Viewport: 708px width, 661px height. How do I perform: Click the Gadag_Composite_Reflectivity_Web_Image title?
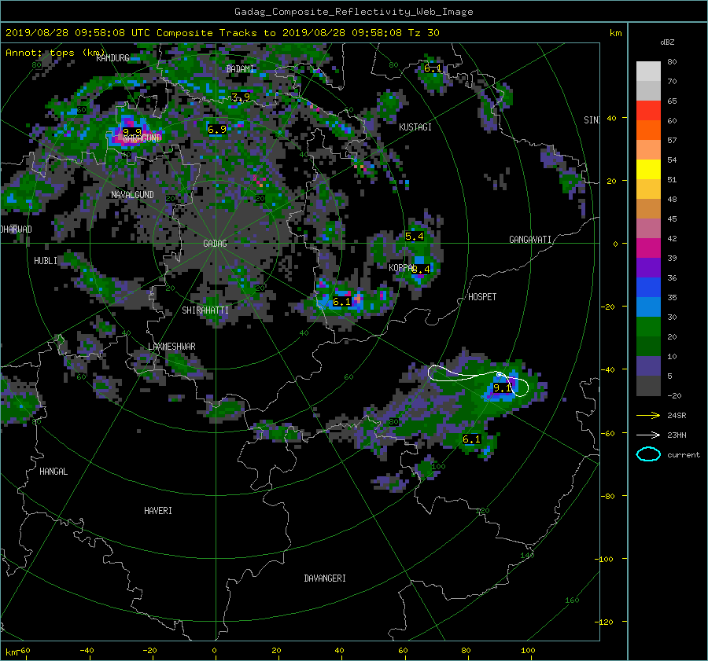point(353,12)
